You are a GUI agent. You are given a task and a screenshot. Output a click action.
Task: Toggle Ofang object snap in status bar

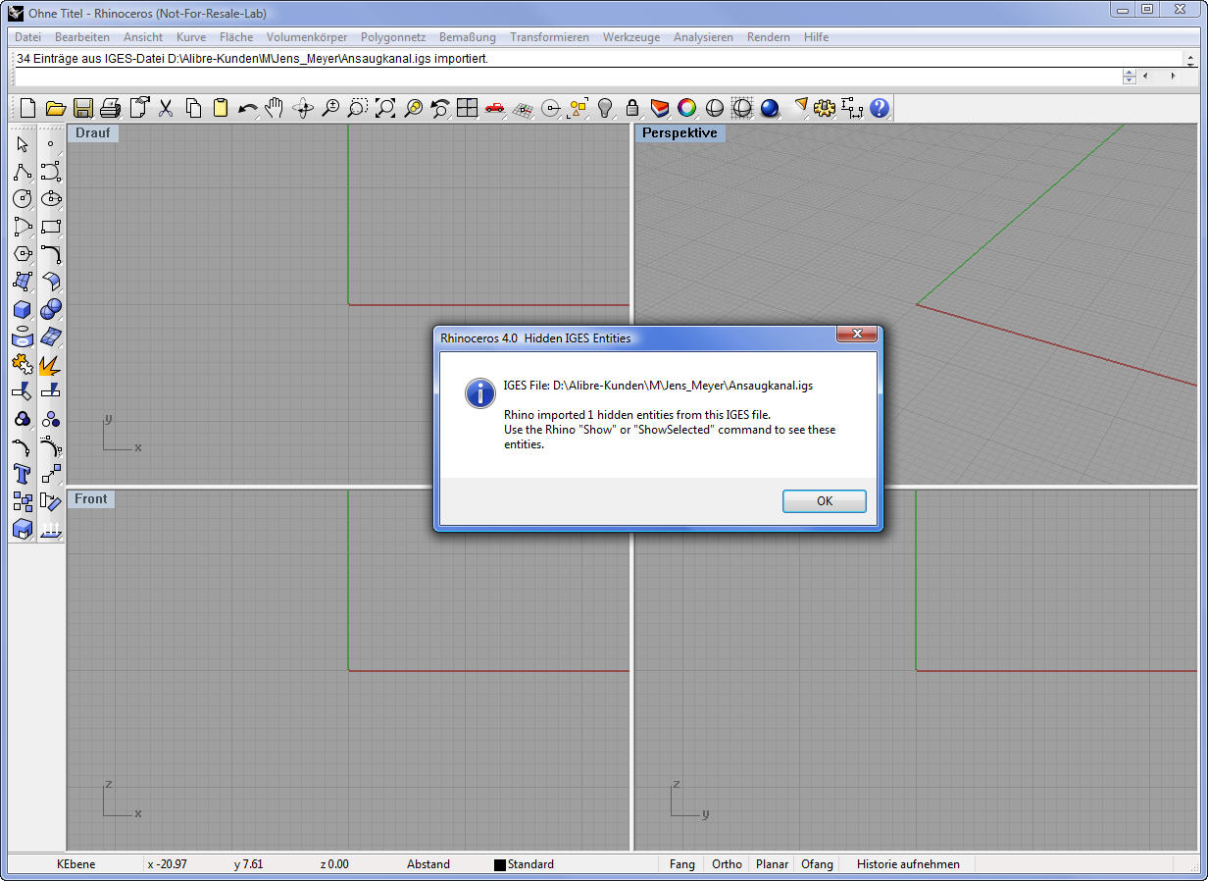[x=817, y=864]
